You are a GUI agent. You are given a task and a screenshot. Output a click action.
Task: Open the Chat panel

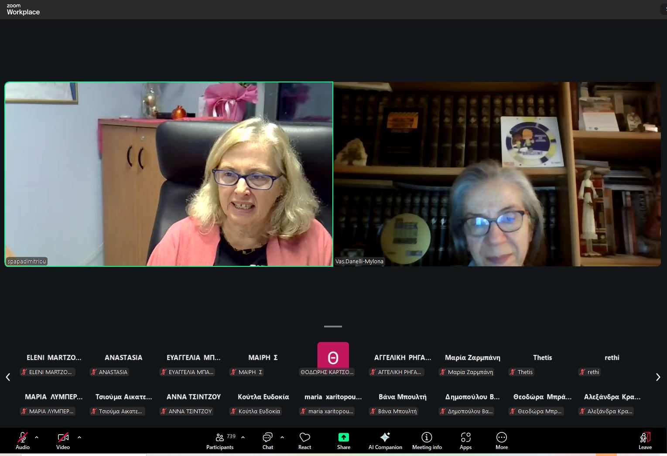[x=267, y=440]
